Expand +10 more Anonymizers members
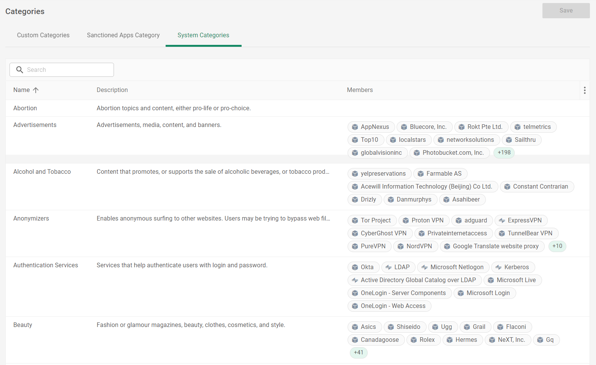596x365 pixels. click(557, 246)
